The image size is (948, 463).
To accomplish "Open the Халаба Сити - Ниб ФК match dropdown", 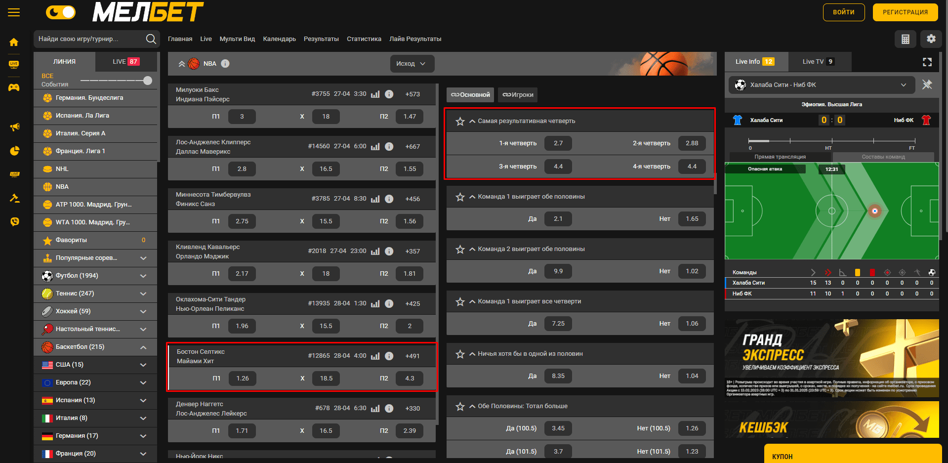I will 822,85.
